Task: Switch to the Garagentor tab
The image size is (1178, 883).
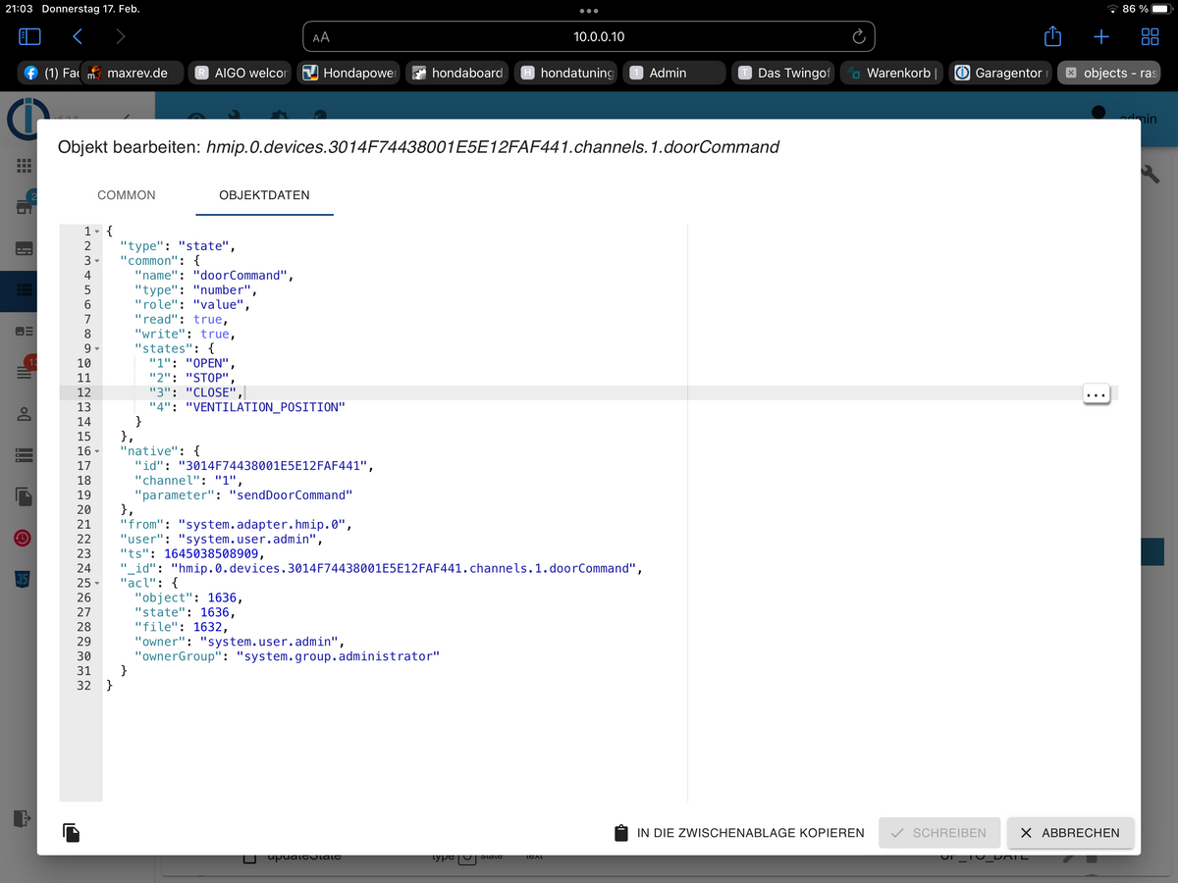Action: click(1002, 73)
